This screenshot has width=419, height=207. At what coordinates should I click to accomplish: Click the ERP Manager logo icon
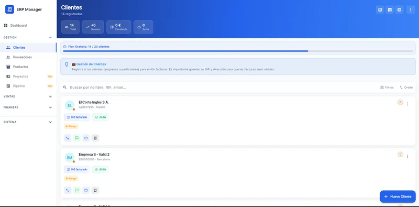coord(9,9)
